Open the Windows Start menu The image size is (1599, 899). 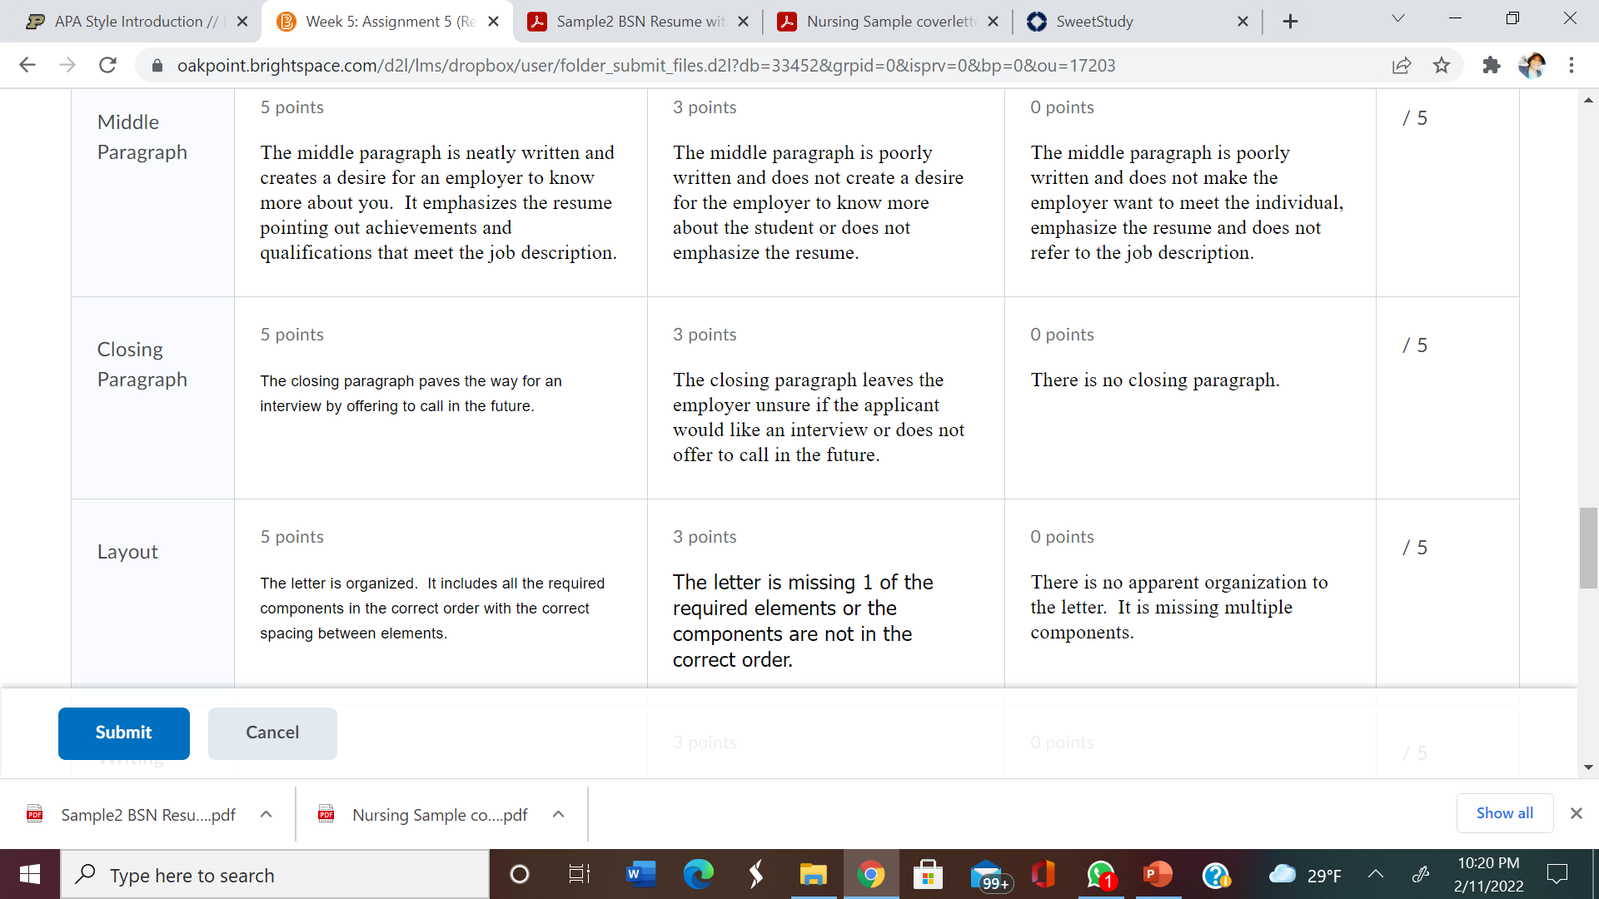[30, 874]
